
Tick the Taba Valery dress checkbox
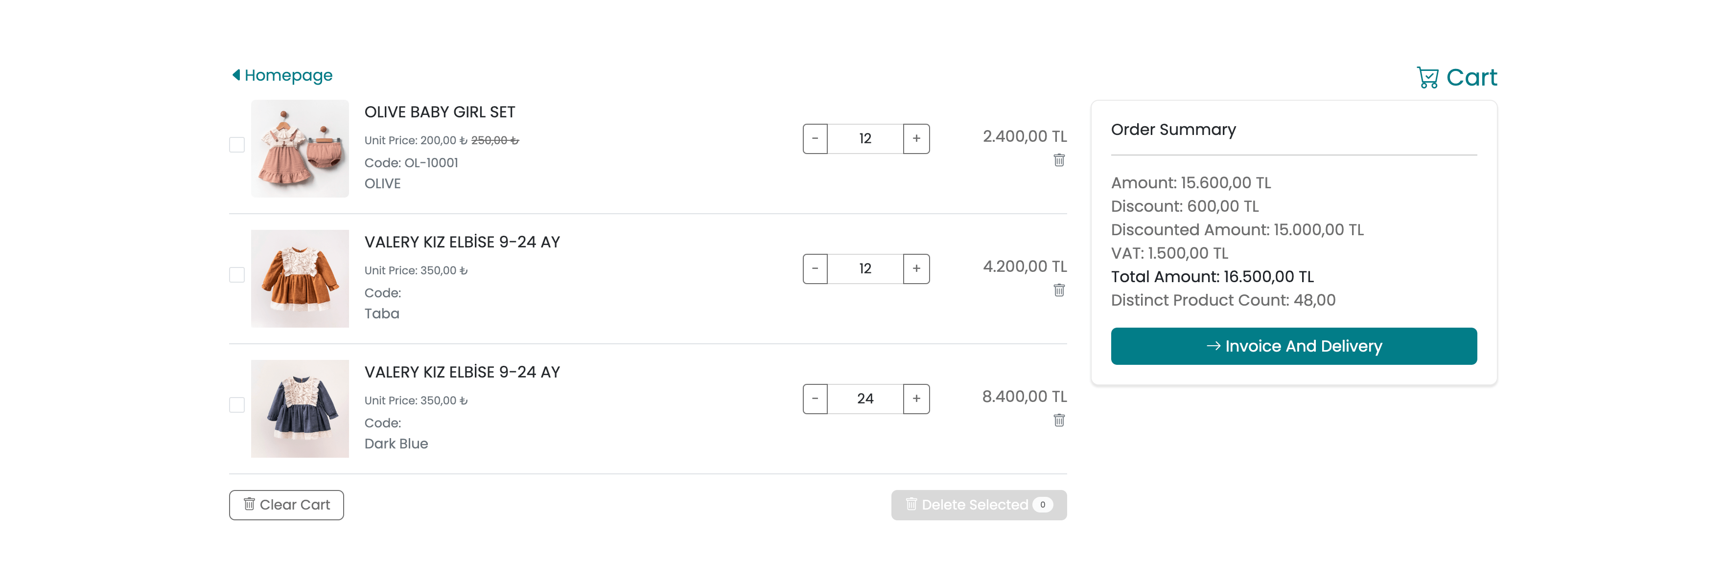236,274
